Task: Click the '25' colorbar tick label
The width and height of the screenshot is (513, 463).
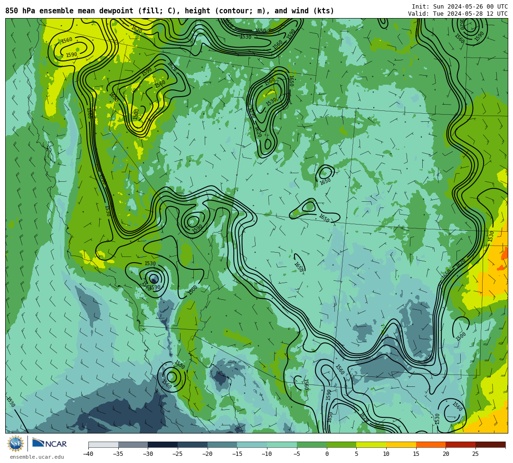Action: coord(475,454)
